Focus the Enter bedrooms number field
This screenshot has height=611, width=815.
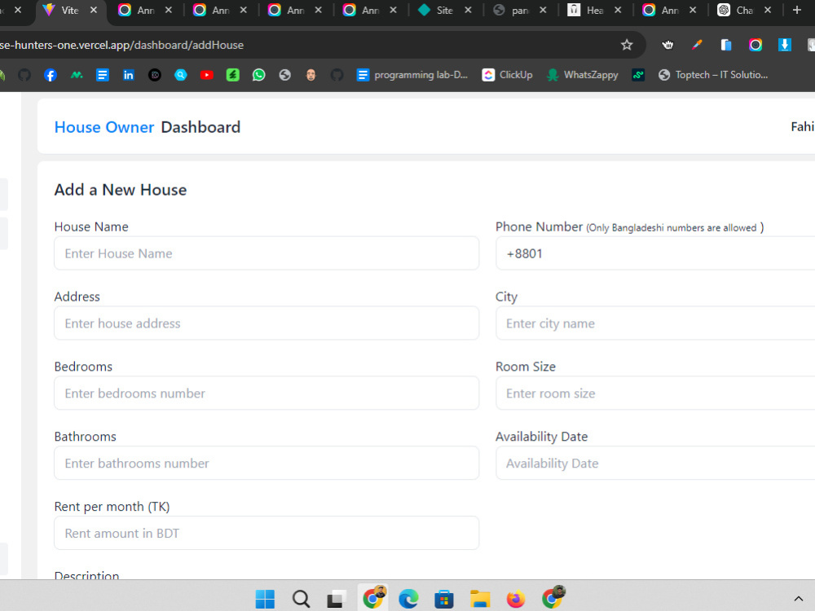(267, 393)
